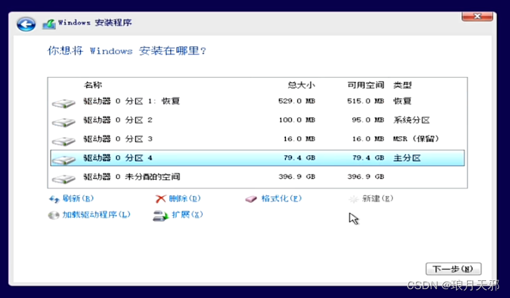The image size is (510, 298).
Task: Click total size 100.0 MB
Action: pos(297,120)
